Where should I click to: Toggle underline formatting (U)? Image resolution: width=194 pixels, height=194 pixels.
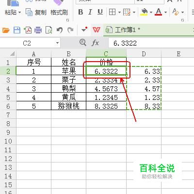[100, 12]
